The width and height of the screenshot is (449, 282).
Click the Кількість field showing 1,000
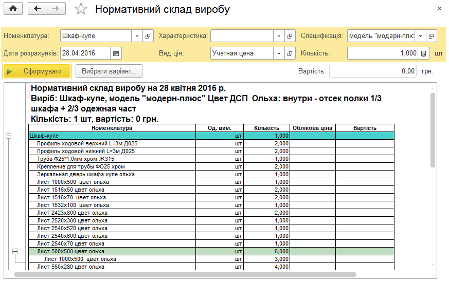(x=383, y=53)
